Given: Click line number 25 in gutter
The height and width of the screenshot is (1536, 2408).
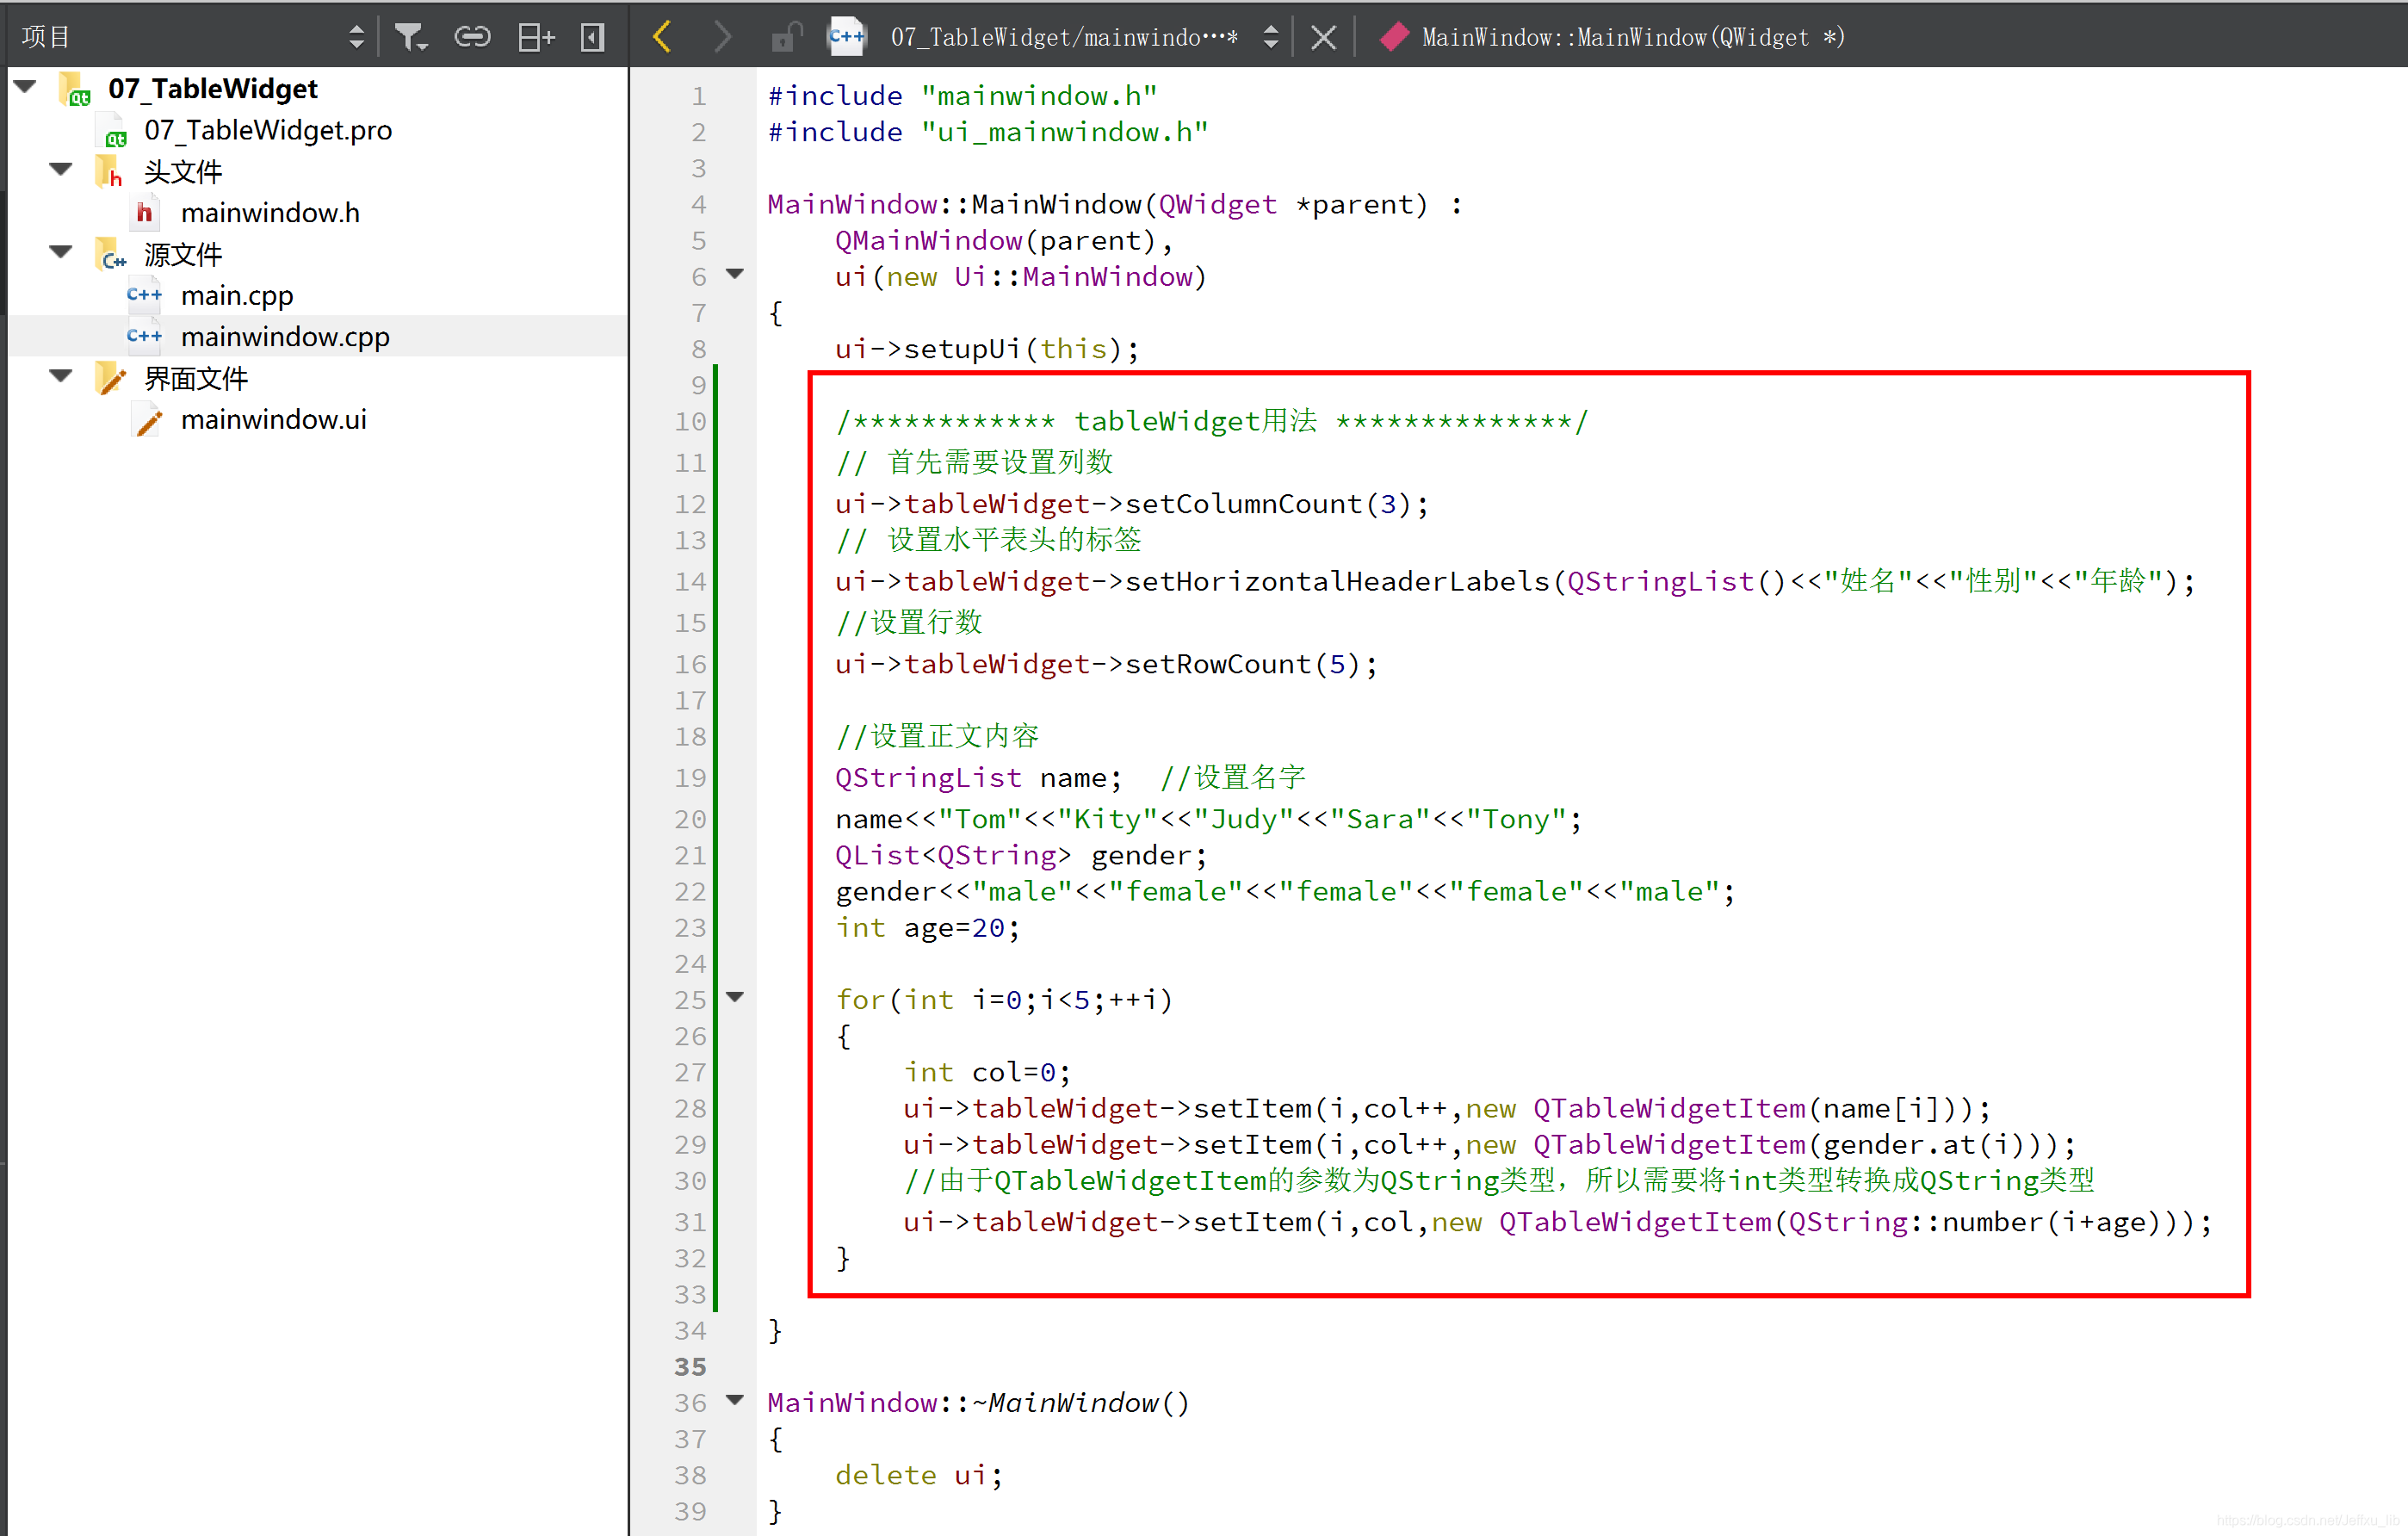Looking at the screenshot, I should (x=690, y=1000).
